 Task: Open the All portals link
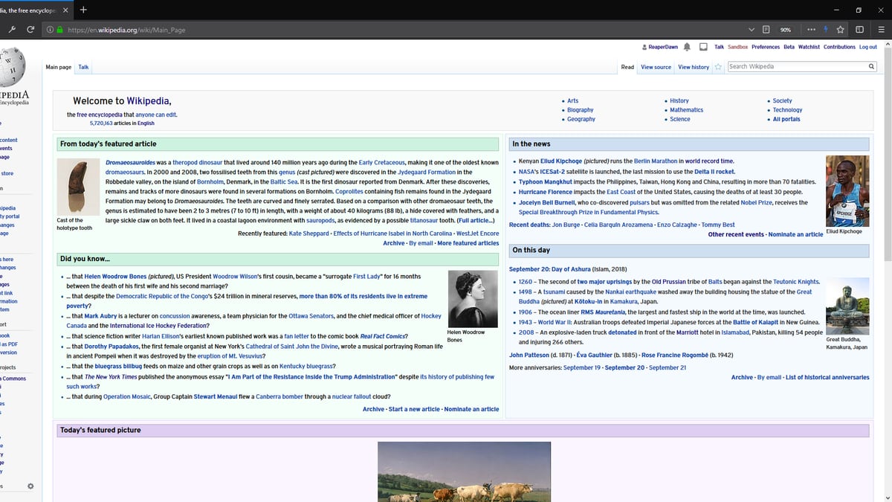786,119
